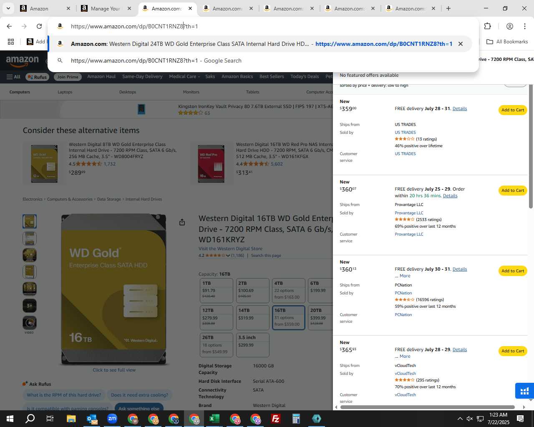Open the Internal Hard Drives breadcrumb
This screenshot has height=427, width=534.
click(x=144, y=199)
